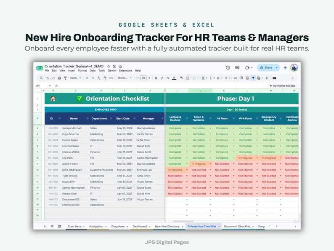The width and height of the screenshot is (334, 251).
Task: Switch to the Dashboard tab
Action: pyautogui.click(x=141, y=227)
